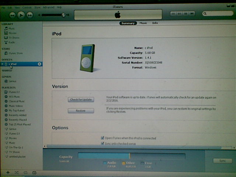The height and width of the screenshot is (177, 236).
Task: Select the c iPod device
Action: point(21,64)
